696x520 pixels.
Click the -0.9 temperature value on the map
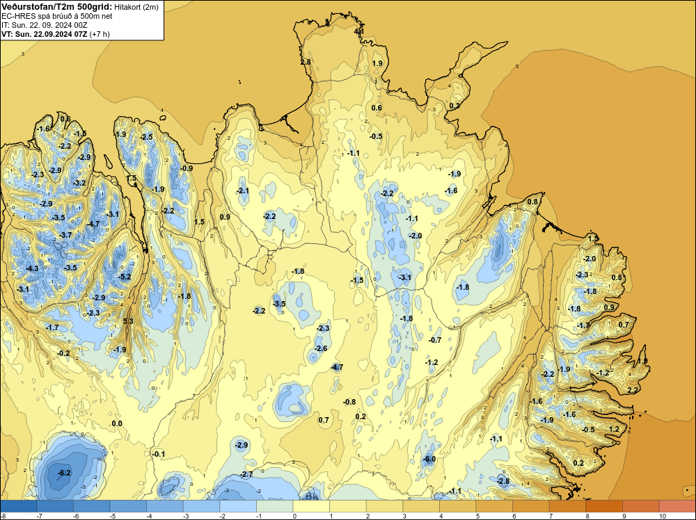[x=187, y=168]
